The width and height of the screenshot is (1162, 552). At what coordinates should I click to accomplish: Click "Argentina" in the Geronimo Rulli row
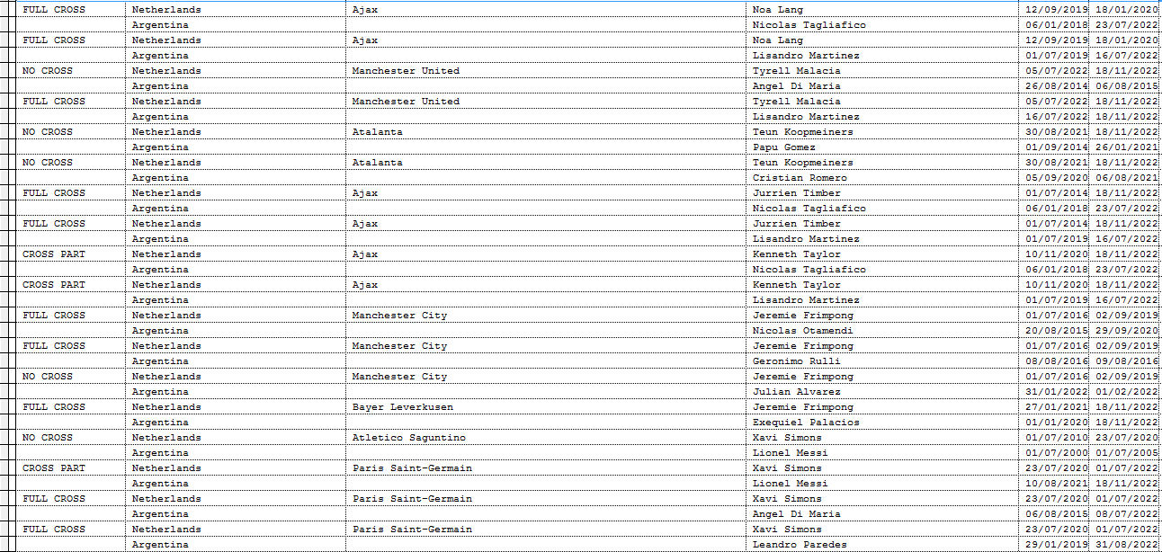pyautogui.click(x=160, y=361)
